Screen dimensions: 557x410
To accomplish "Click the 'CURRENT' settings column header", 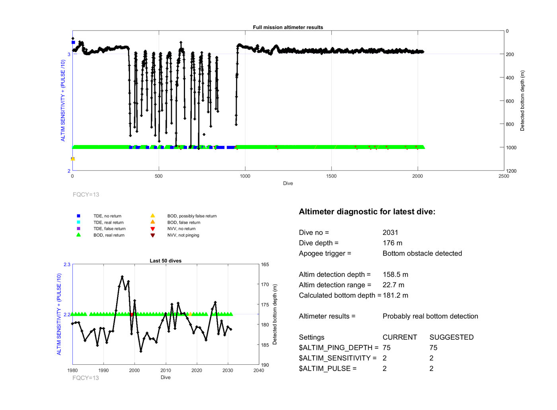I will (x=400, y=337).
